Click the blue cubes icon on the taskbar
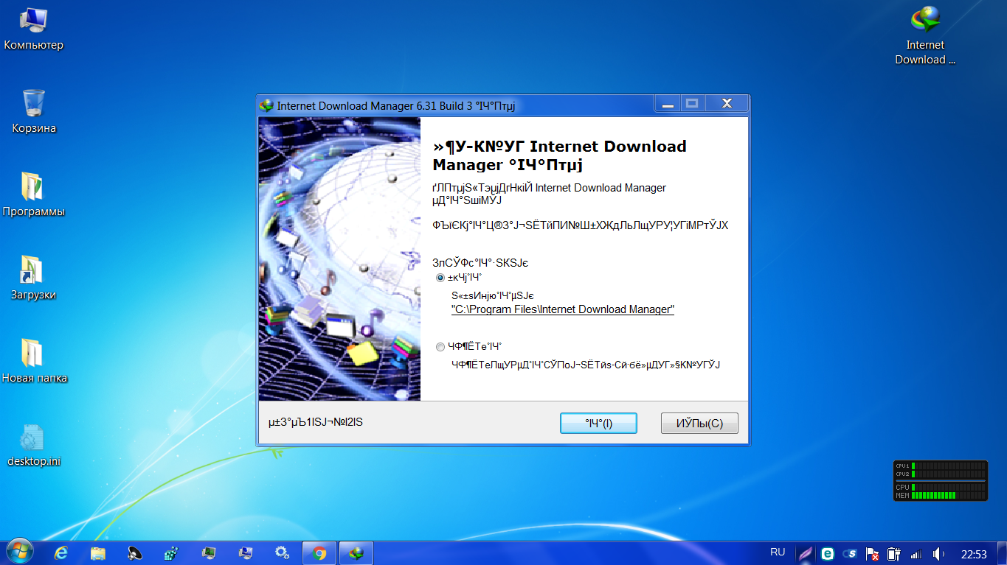Viewport: 1007px width, 565px height. point(172,553)
